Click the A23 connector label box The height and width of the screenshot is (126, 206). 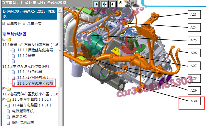point(194,15)
